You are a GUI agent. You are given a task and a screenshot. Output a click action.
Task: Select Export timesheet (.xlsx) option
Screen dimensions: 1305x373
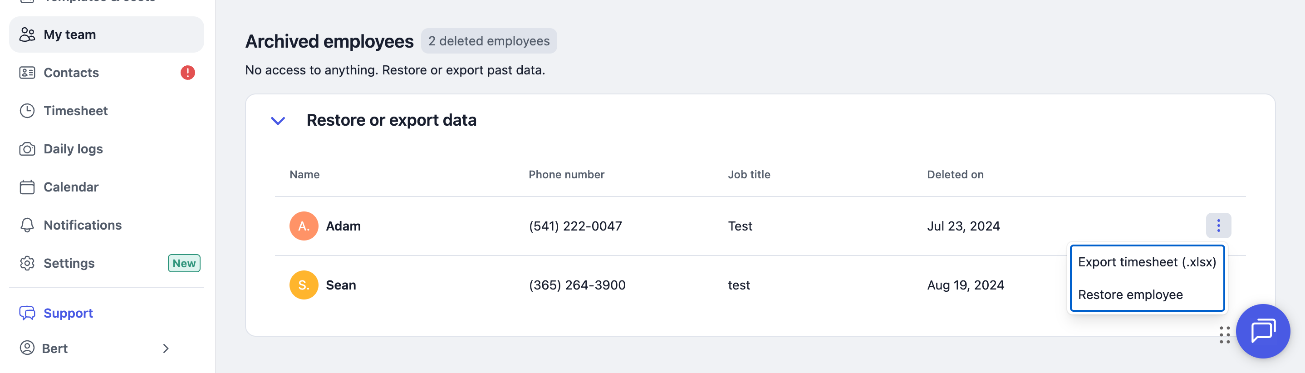1147,262
